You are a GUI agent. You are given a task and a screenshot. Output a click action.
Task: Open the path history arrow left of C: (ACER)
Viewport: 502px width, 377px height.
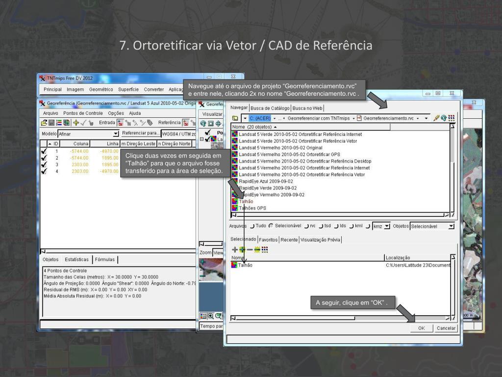coord(245,118)
